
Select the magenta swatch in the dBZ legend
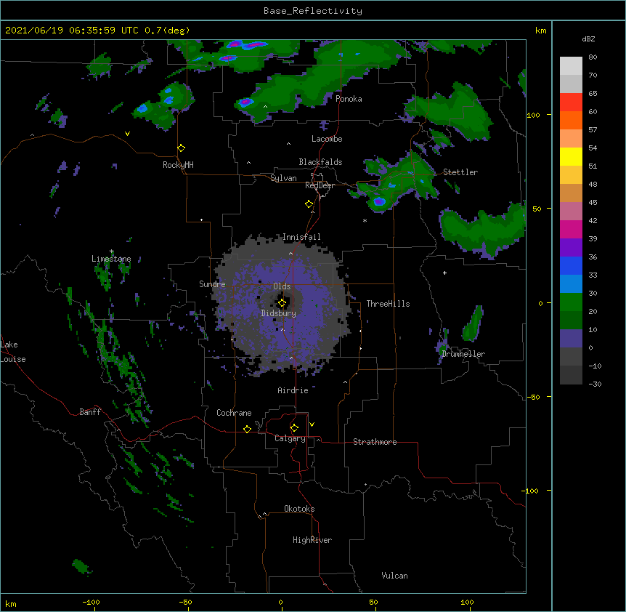pyautogui.click(x=571, y=230)
